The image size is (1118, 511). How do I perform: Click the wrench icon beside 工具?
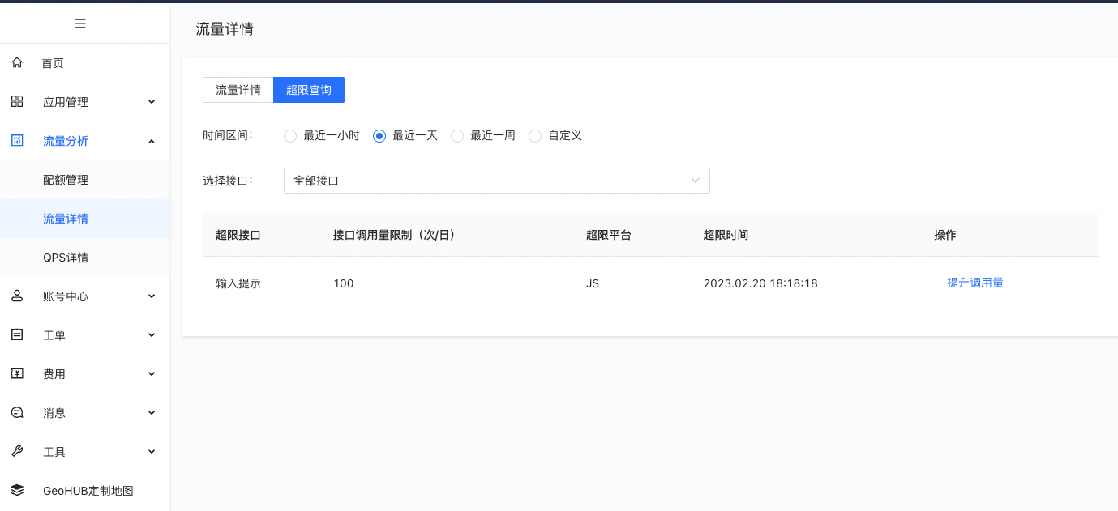17,451
